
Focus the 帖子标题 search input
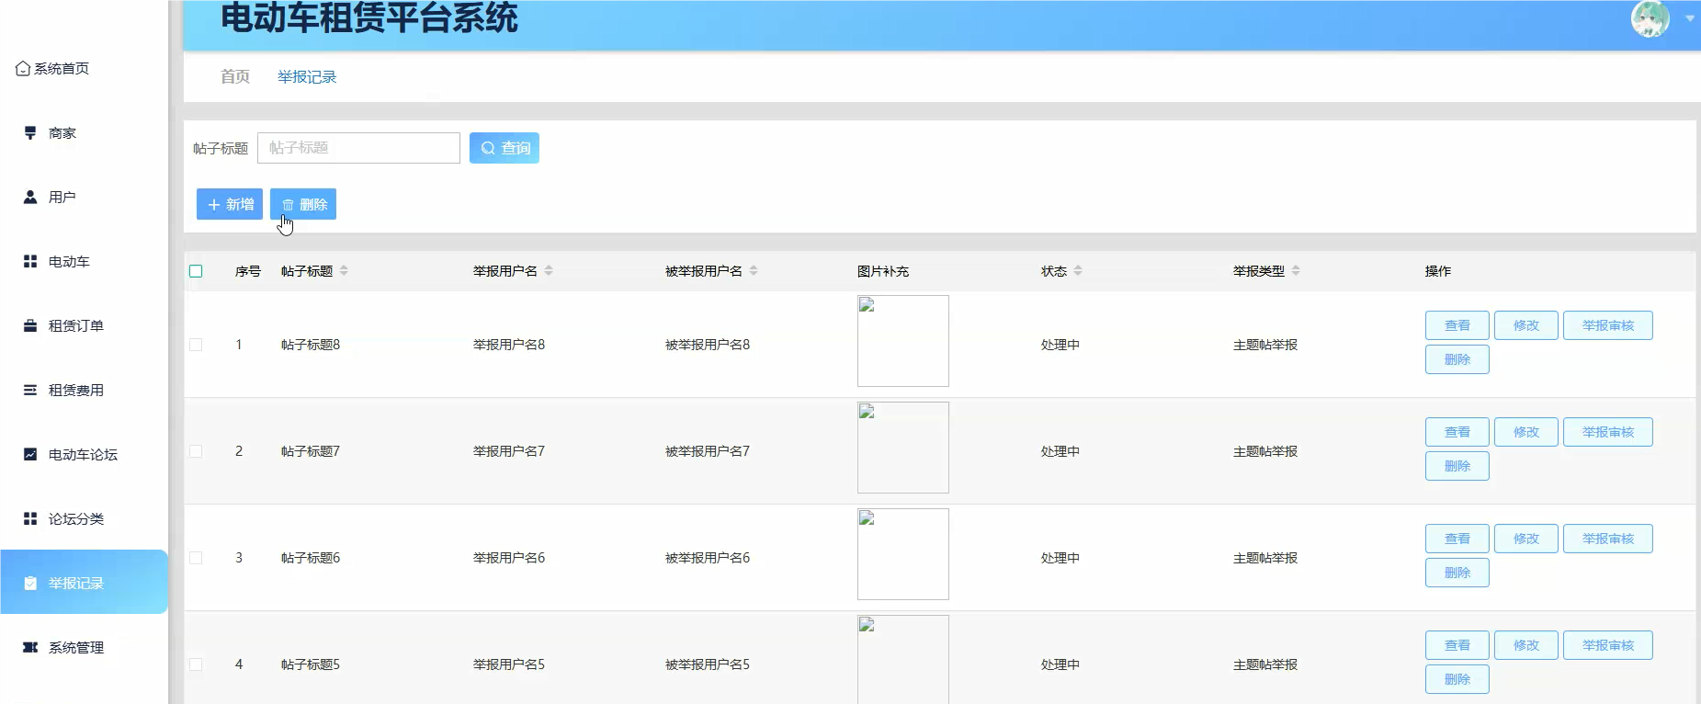pyautogui.click(x=358, y=148)
